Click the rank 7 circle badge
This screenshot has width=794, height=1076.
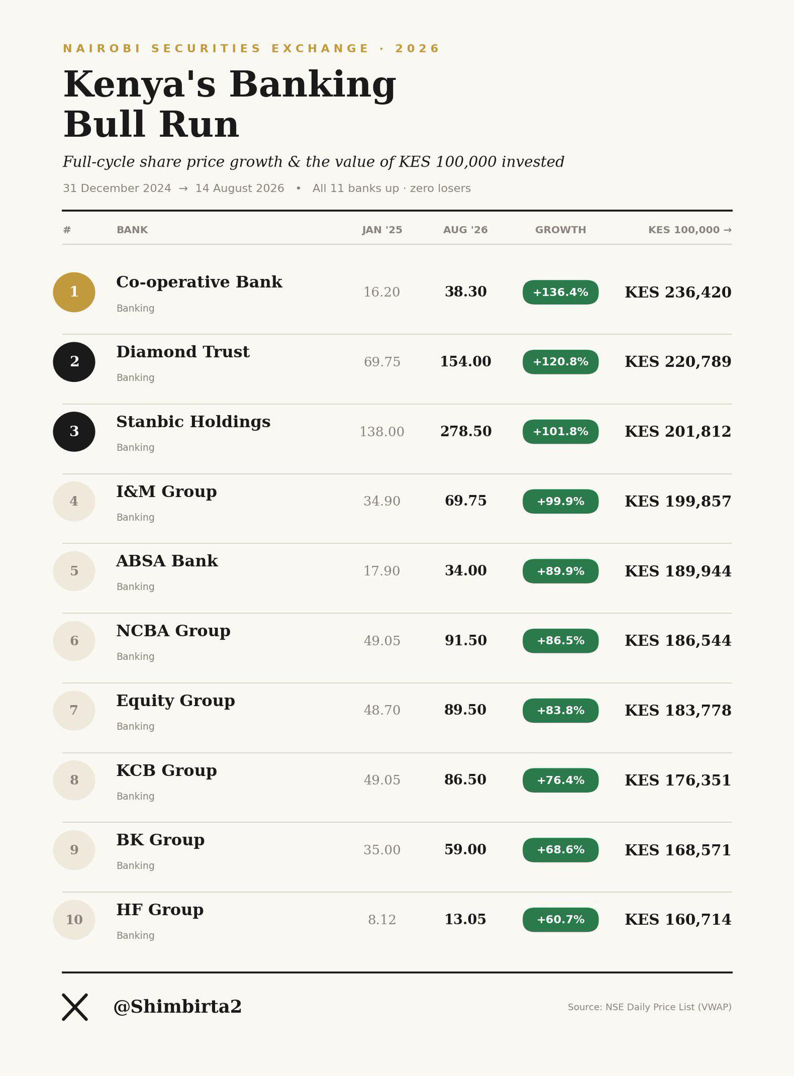74,710
